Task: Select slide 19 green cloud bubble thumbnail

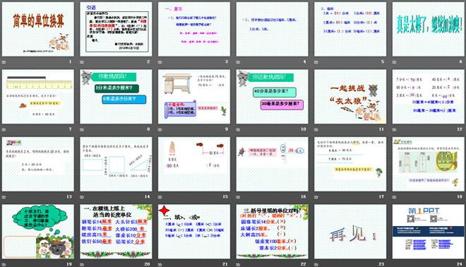Action: 37,232
